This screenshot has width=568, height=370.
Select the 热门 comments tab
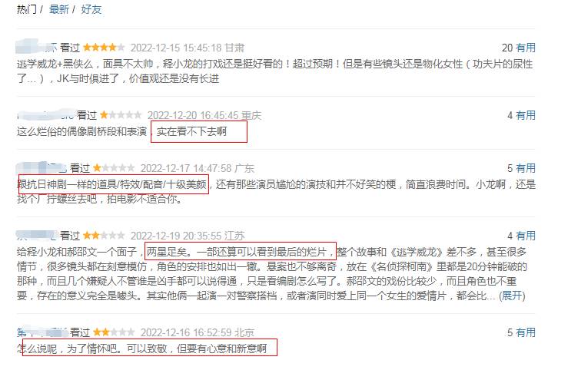[27, 9]
